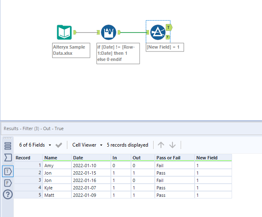Switch to the metadata view icon

pos(8,146)
